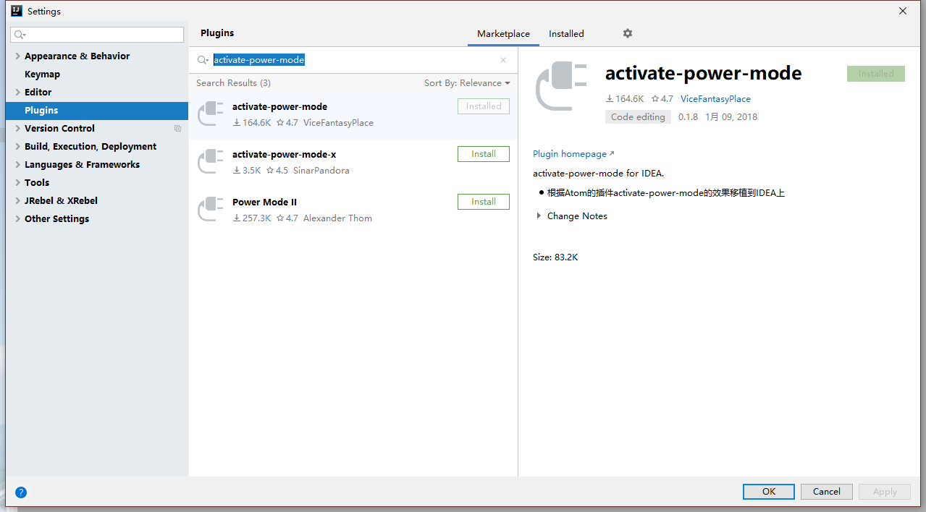Expand the Editor settings tree node
Screen dimensions: 926x512
pyautogui.click(x=17, y=93)
